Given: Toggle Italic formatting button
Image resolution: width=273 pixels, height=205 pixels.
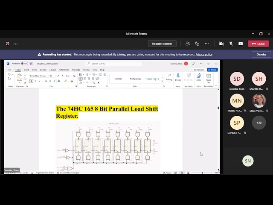Looking at the screenshot, I should tap(35, 81).
